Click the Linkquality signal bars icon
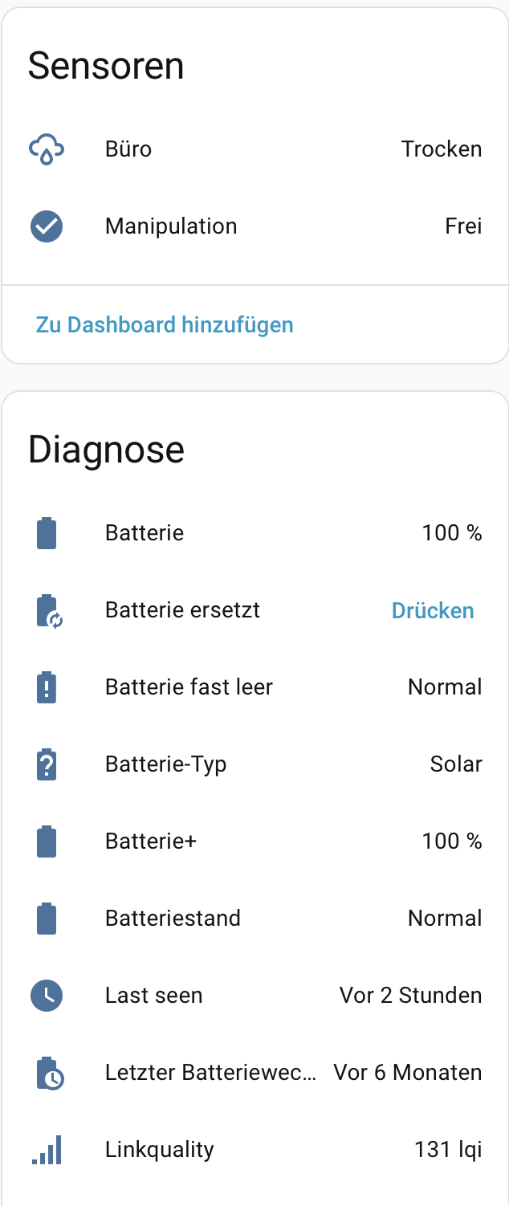The height and width of the screenshot is (1206, 509). 47,1150
